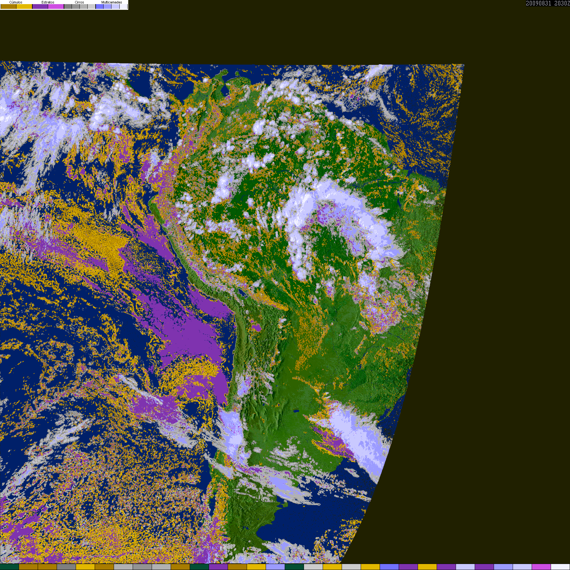Click the dark brown Cúmulos legend swatch

point(9,6)
